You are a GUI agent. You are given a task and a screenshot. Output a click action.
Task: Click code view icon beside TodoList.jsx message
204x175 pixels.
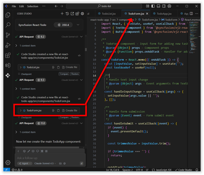(79, 55)
